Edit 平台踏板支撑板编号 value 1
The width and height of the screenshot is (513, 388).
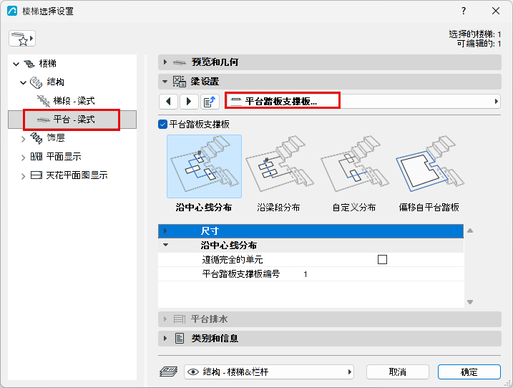click(x=306, y=274)
